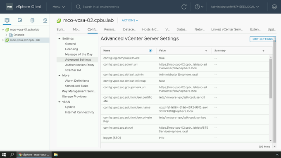Click the filter icon in the Summary column
Image resolution: width=281 pixels, height=158 pixels.
coord(264,51)
